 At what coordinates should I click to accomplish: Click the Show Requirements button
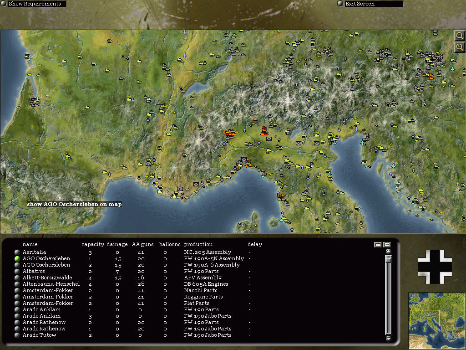point(37,4)
